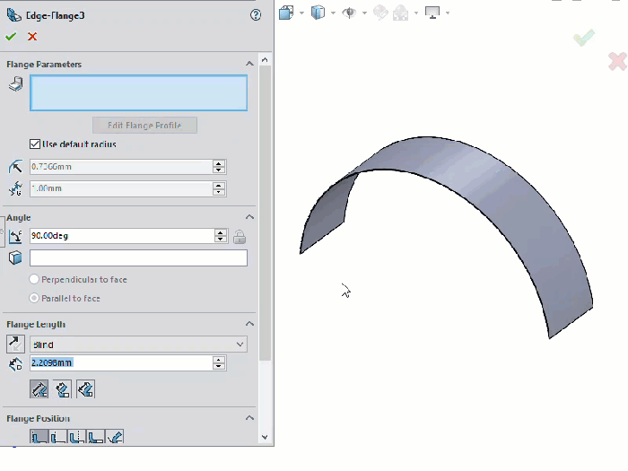This screenshot has width=628, height=471.
Task: Select the Perpendicular to face radio button
Action: tap(35, 280)
